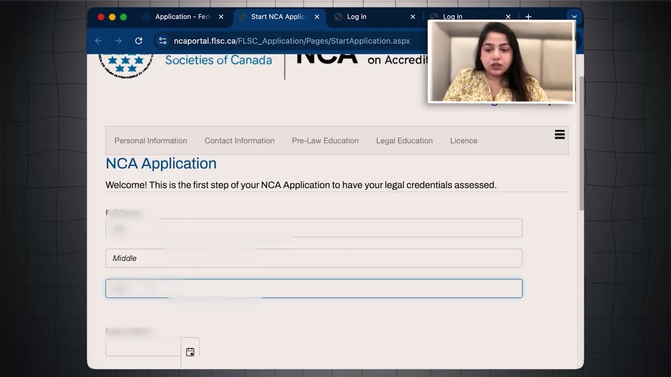
Task: Open the Personal Information section
Action: pyautogui.click(x=151, y=140)
